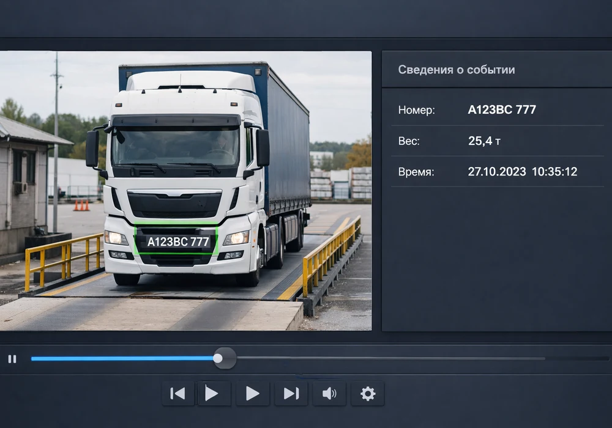Jump to the previous event recording
Viewport: 612px width, 428px height.
pyautogui.click(x=178, y=393)
